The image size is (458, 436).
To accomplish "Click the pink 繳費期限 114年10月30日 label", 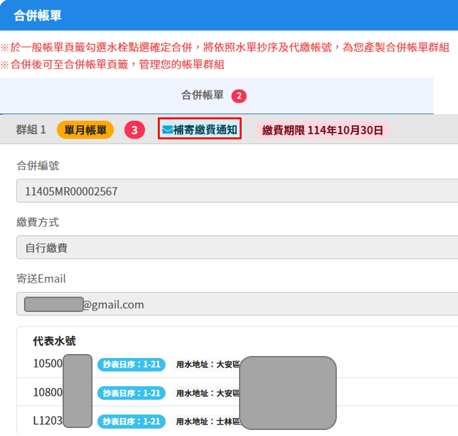I will point(322,130).
